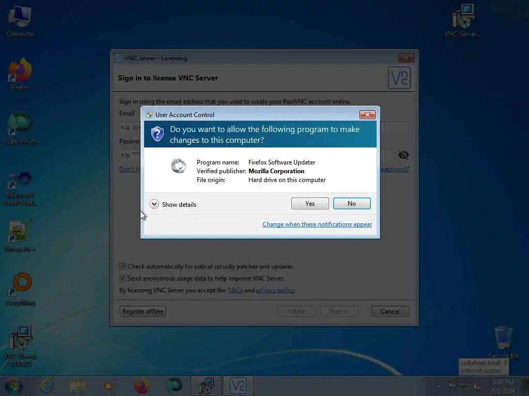Toggle check automatically for security patches checkbox

(122, 267)
